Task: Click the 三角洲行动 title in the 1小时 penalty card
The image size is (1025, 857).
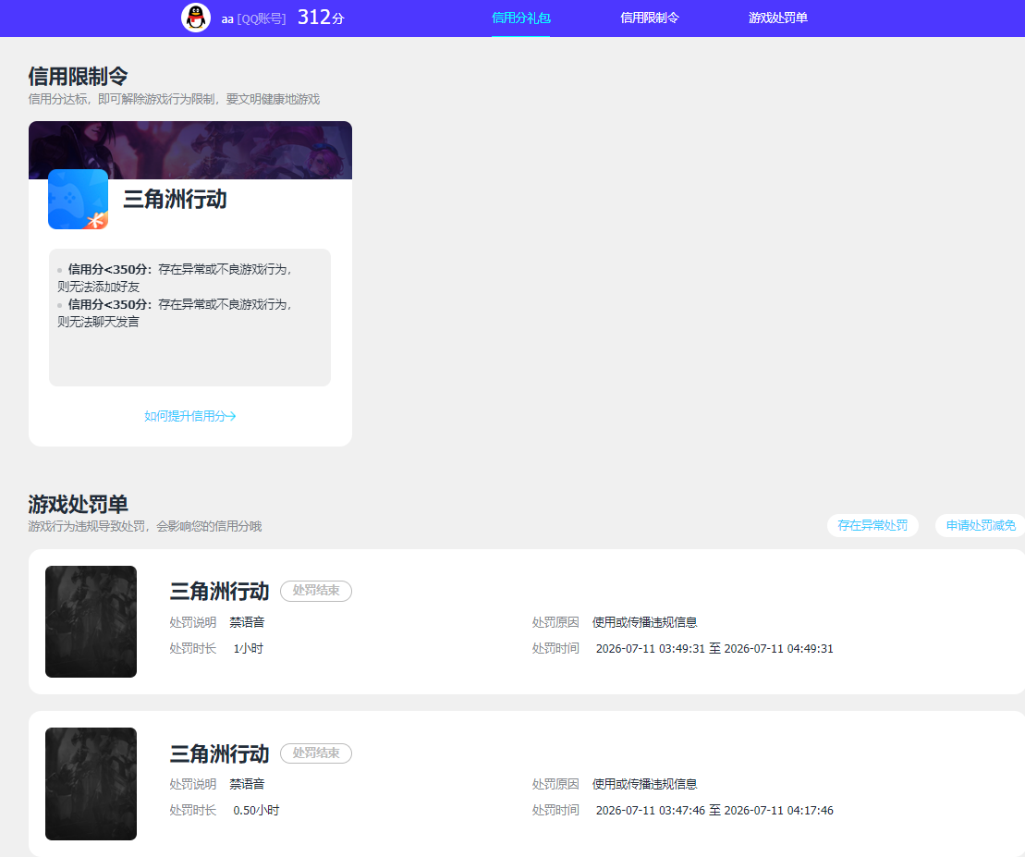Action: pyautogui.click(x=219, y=591)
